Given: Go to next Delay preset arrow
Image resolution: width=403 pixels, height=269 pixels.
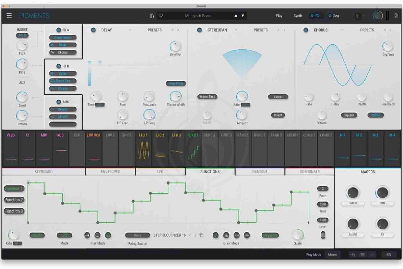Looking at the screenshot, I should pyautogui.click(x=178, y=30).
